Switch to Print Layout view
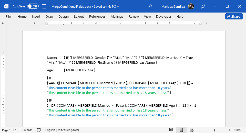The height and width of the screenshot is (133, 246). coord(181,130)
